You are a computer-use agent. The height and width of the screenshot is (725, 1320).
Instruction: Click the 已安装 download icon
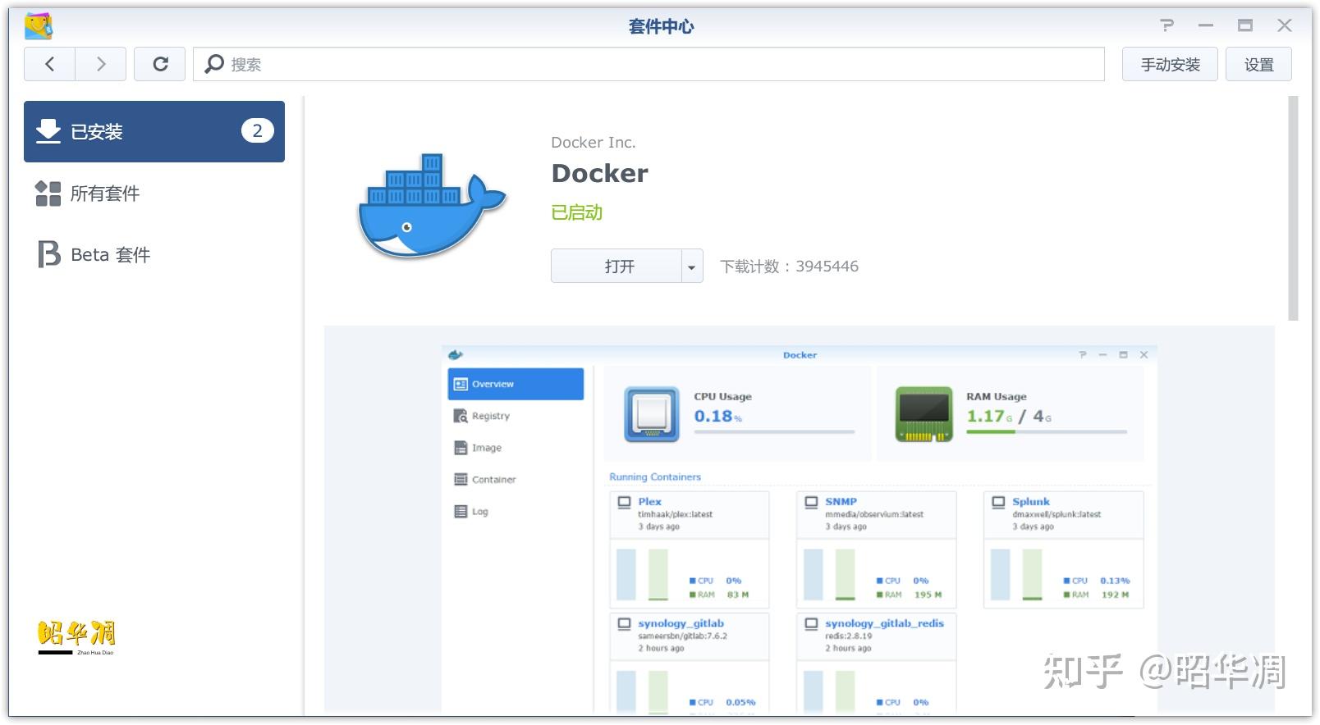point(48,131)
